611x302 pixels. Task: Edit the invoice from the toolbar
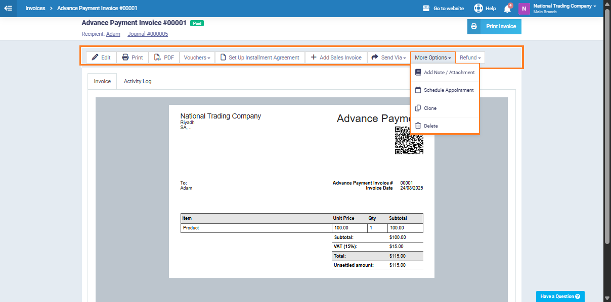click(101, 57)
